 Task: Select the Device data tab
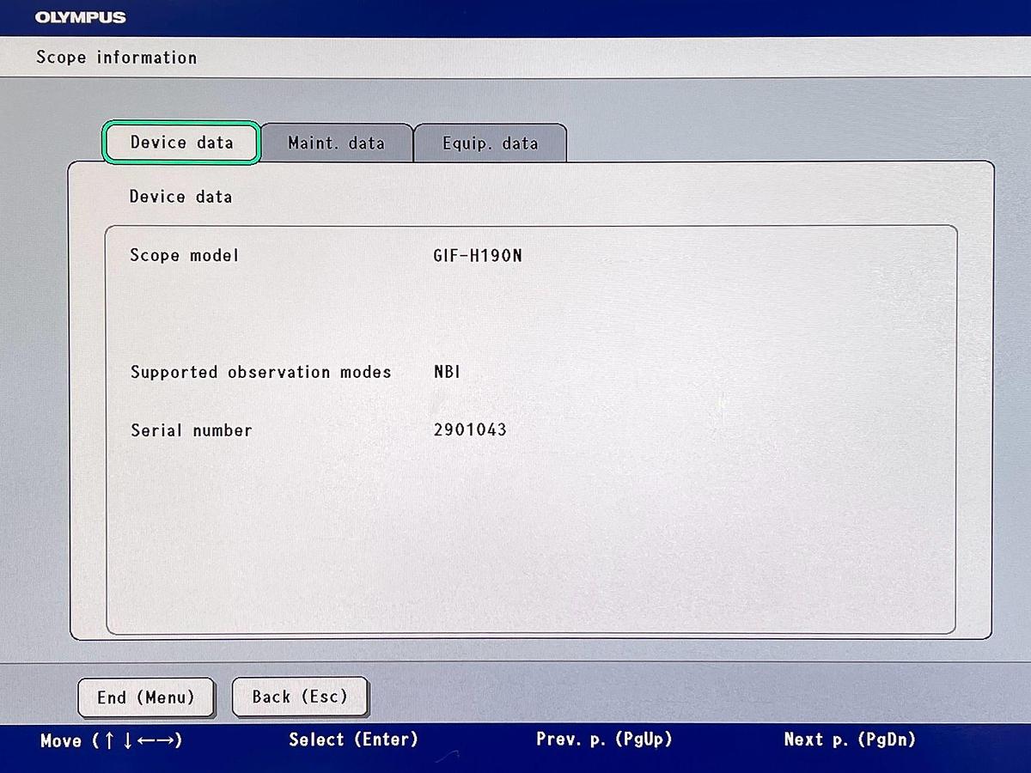(x=181, y=143)
